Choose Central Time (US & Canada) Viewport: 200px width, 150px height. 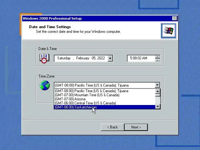click(x=105, y=103)
